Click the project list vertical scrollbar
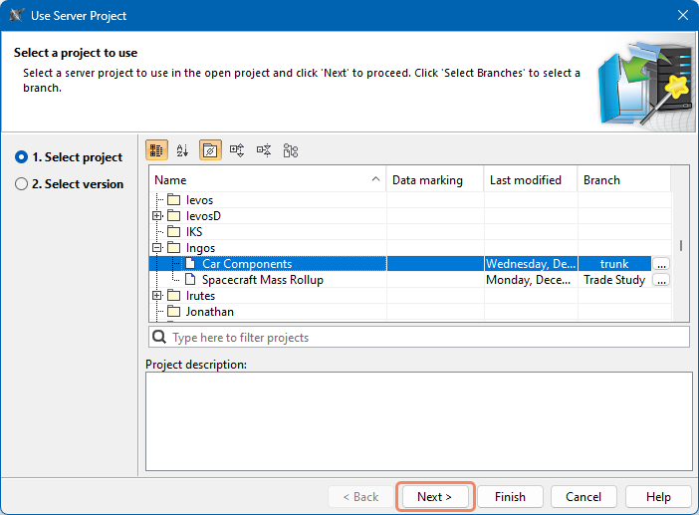699x515 pixels. 681,244
